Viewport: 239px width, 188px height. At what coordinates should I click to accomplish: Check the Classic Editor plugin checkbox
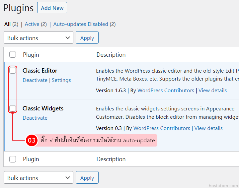(x=13, y=70)
